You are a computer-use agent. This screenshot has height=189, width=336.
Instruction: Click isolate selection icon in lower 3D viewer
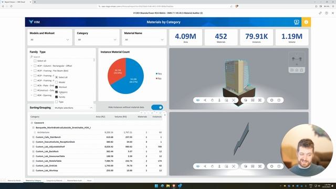pyautogui.click(x=260, y=166)
